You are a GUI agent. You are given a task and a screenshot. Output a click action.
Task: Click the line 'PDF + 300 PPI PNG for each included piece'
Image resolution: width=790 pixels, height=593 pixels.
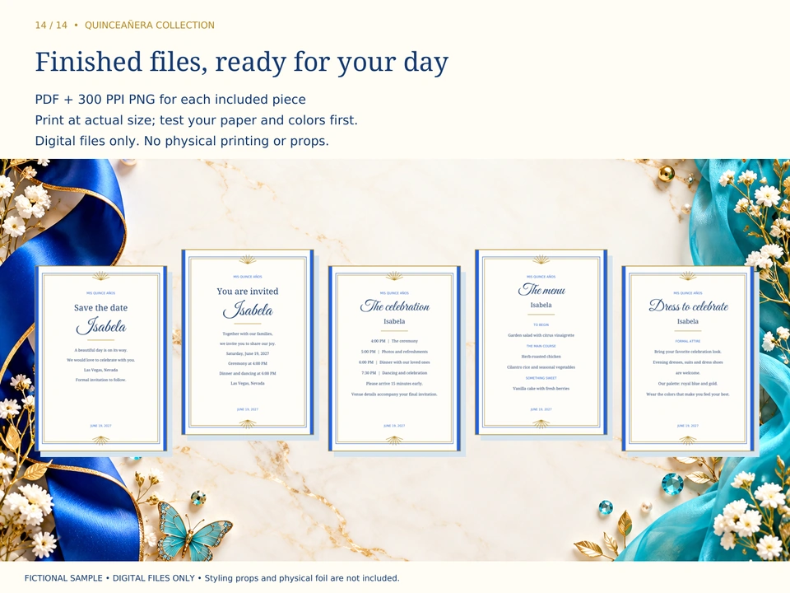[170, 100]
